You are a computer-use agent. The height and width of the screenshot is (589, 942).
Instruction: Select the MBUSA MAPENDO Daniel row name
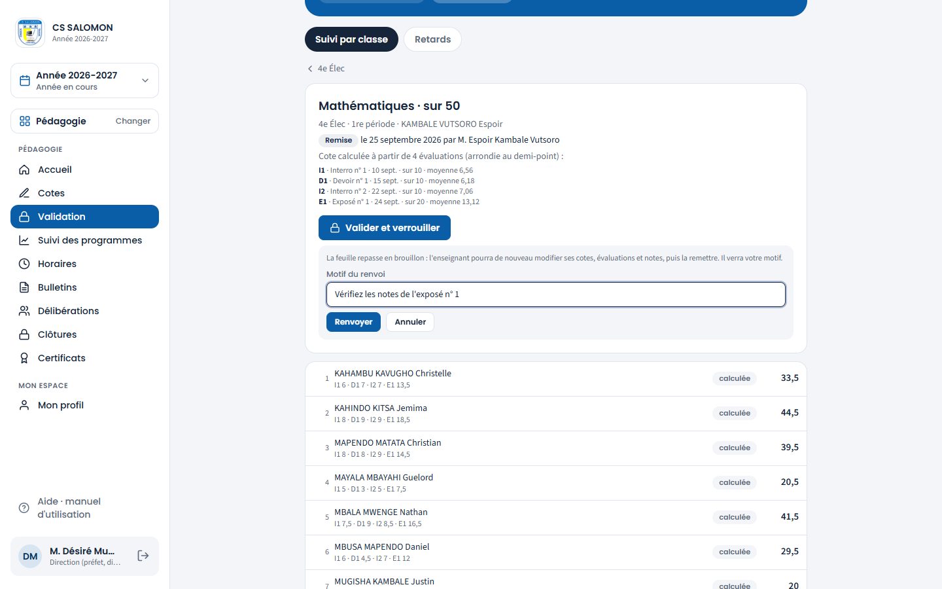click(x=382, y=546)
